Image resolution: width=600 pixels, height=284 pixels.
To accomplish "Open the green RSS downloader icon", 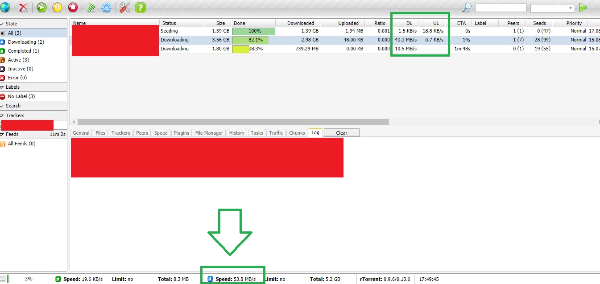I will (x=91, y=7).
